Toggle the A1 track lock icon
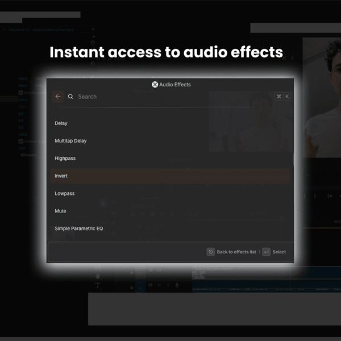Image resolution: width=341 pixels, height=341 pixels. [x=132, y=288]
